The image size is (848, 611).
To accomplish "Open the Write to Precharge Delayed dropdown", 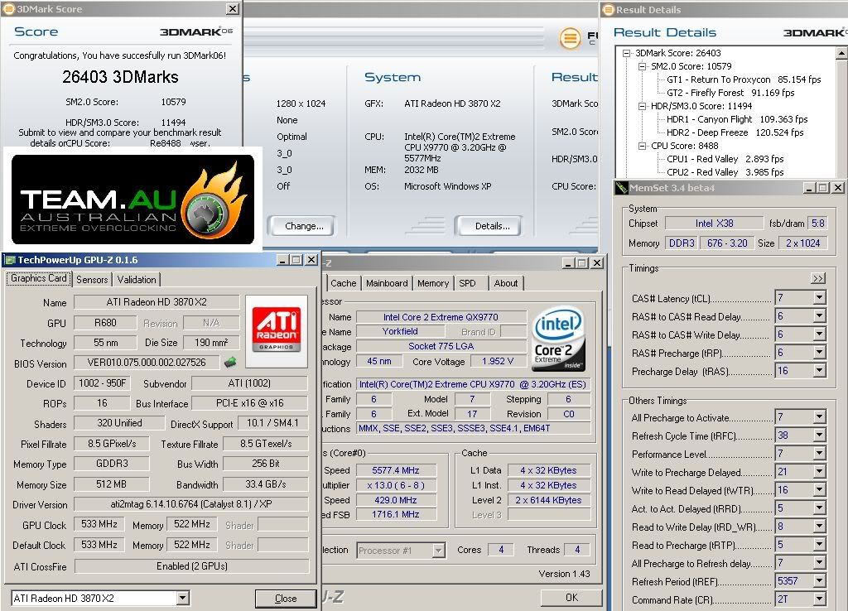I will (x=819, y=472).
